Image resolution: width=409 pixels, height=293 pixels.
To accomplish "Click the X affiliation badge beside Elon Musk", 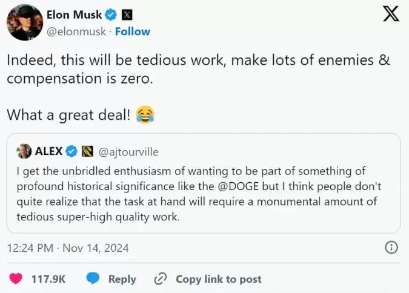I will [127, 14].
